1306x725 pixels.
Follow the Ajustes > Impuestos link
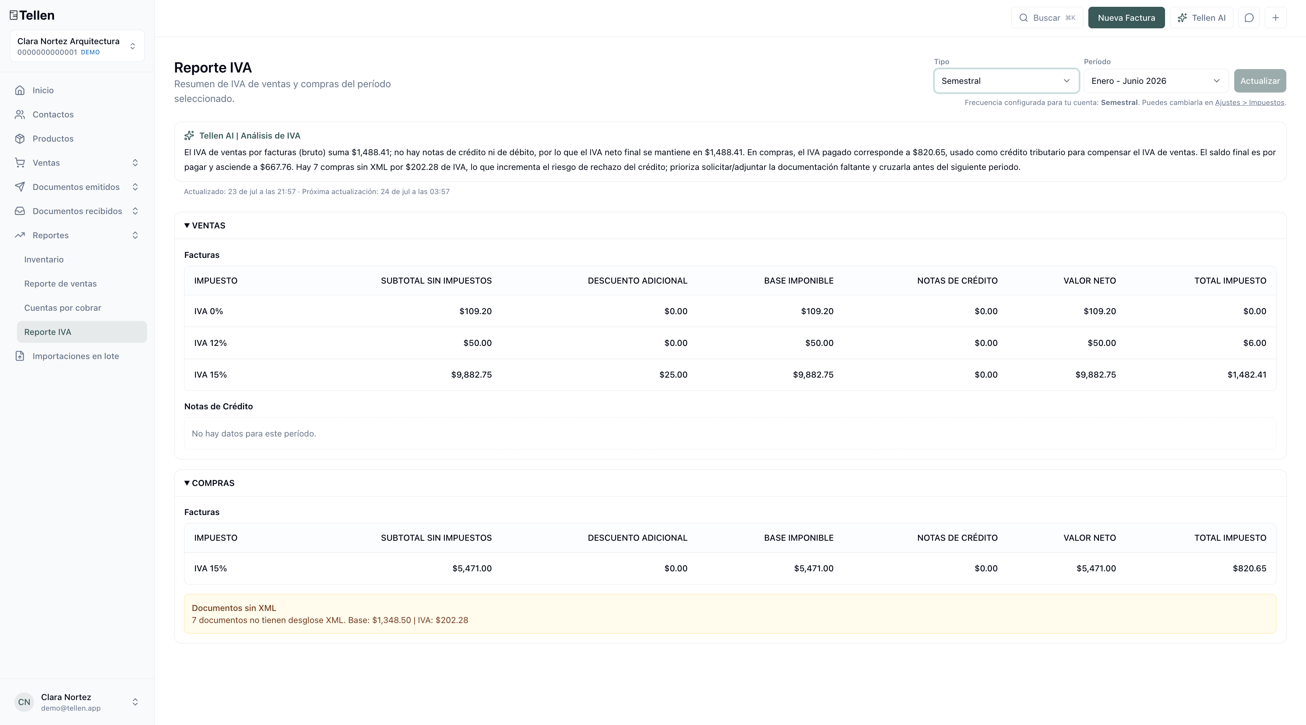[1249, 102]
